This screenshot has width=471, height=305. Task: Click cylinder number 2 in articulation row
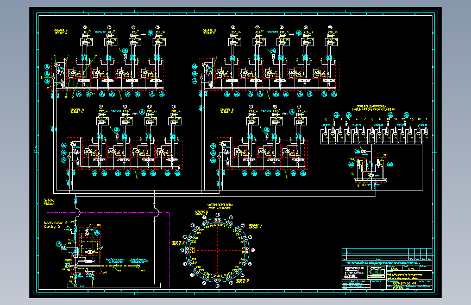[325, 119]
